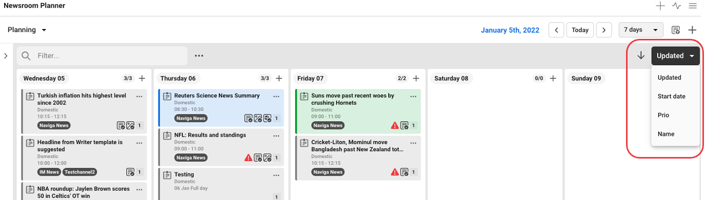Click the three-dot menu beside Filter
This screenshot has height=200, width=705.
pos(199,55)
